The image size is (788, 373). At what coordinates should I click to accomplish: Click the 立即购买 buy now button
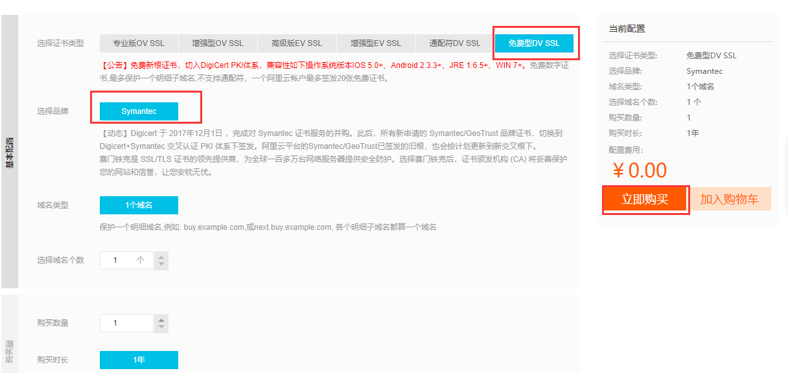coord(645,199)
